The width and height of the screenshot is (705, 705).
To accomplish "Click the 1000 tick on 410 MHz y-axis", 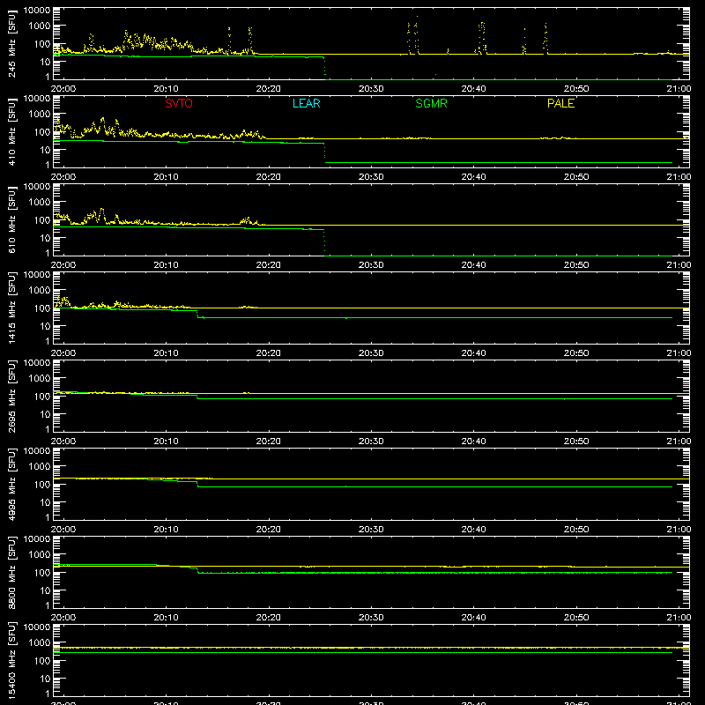I will coord(40,115).
